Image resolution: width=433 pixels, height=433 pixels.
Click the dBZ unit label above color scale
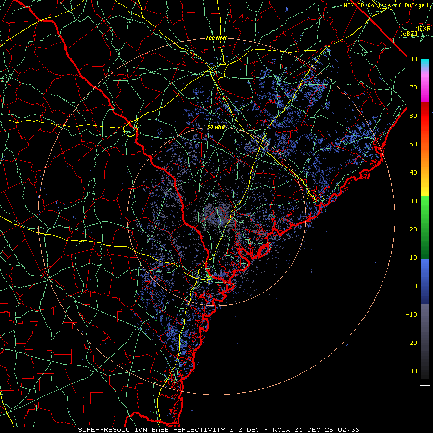408,33
